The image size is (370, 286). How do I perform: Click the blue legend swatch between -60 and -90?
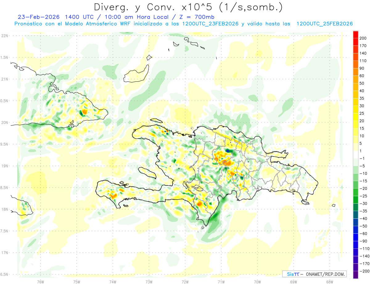point(356,238)
